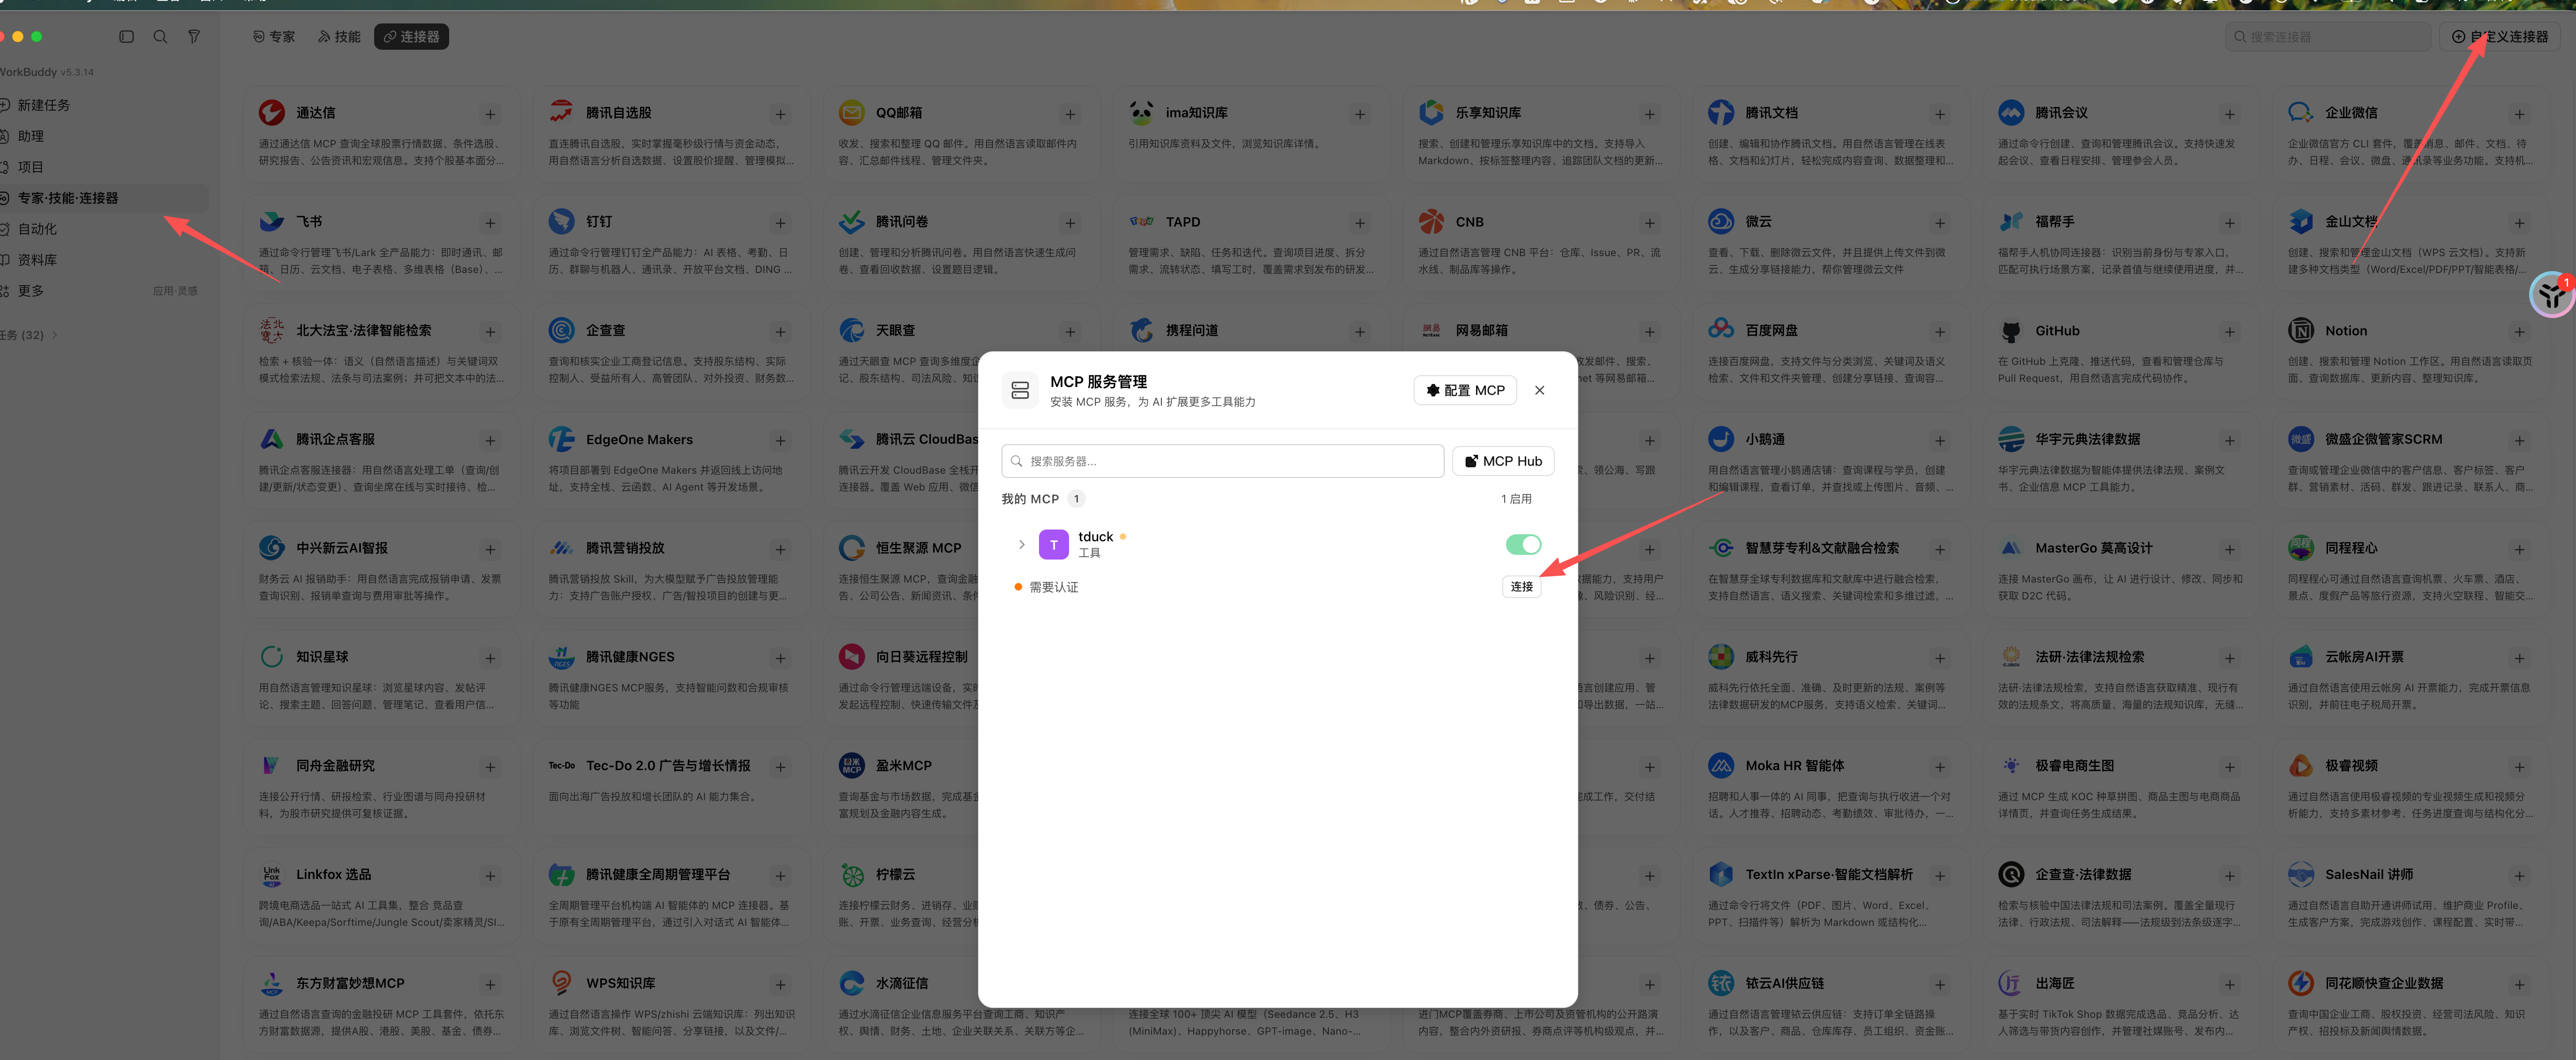Close the MCP 服务管理 dialog
This screenshot has height=1060, width=2576.
(x=1539, y=390)
